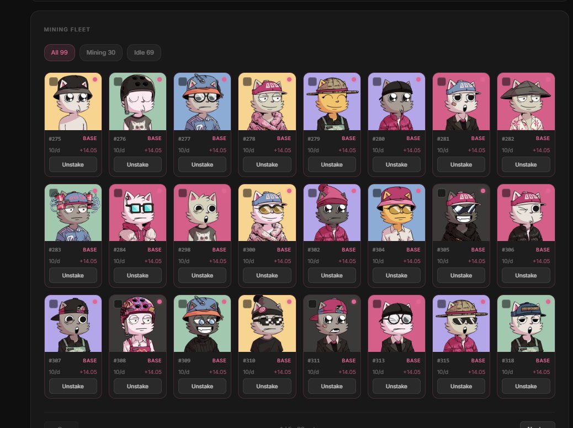Click the status dot on card #308

click(x=160, y=302)
